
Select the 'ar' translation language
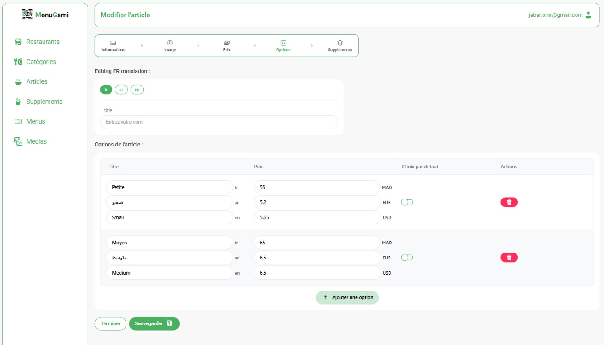121,90
